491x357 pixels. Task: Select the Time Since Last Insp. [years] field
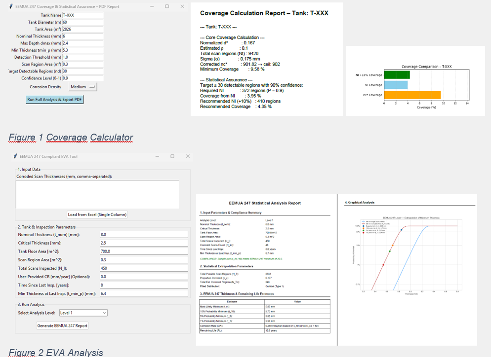click(x=144, y=285)
